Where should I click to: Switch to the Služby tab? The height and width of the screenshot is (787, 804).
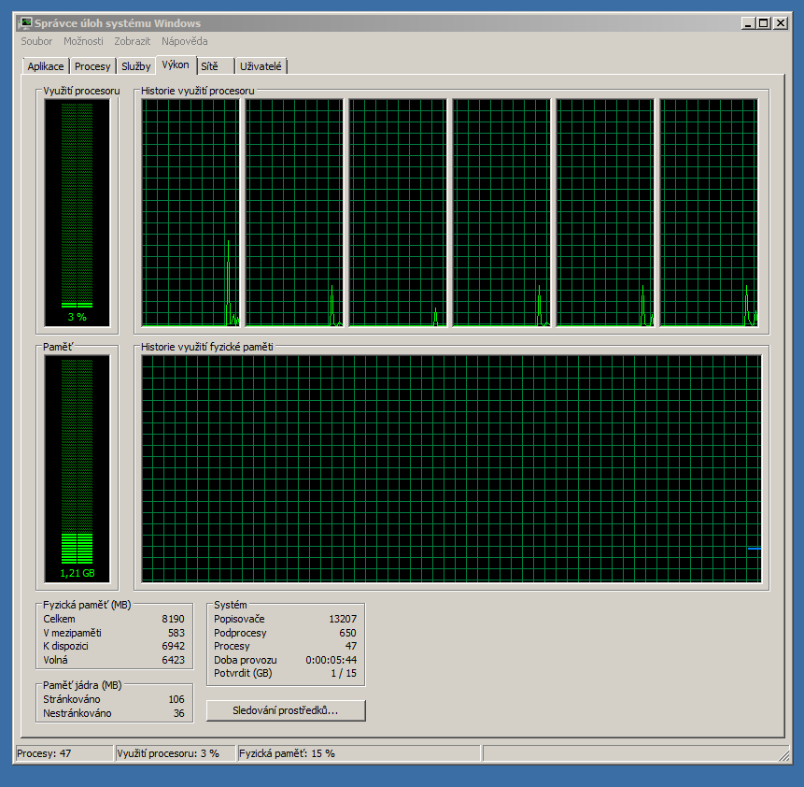coord(136,66)
